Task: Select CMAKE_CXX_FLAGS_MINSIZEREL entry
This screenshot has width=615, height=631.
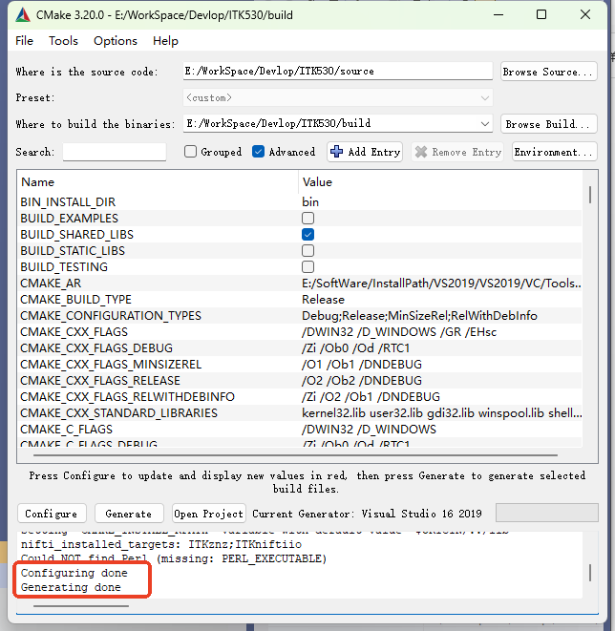Action: (111, 365)
